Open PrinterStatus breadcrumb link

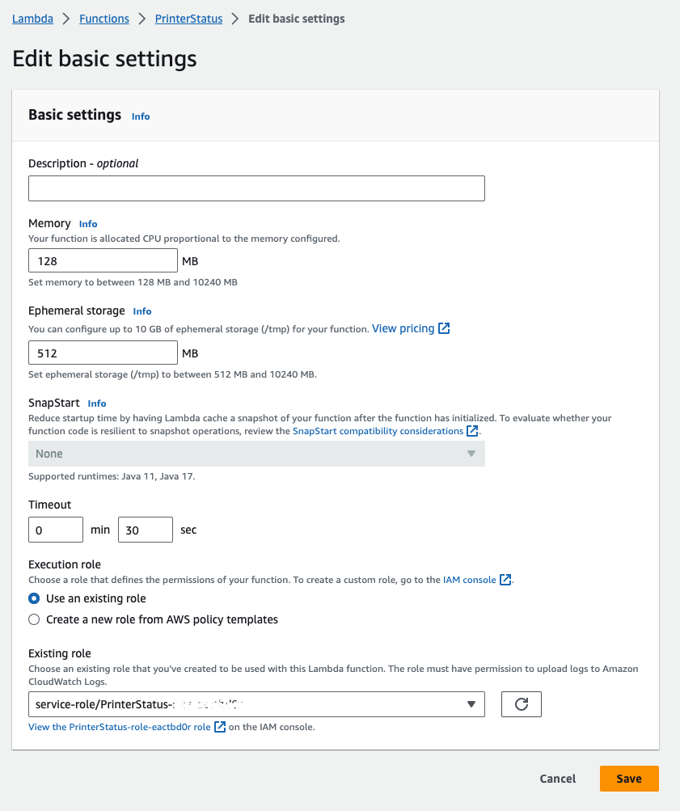[x=188, y=19]
